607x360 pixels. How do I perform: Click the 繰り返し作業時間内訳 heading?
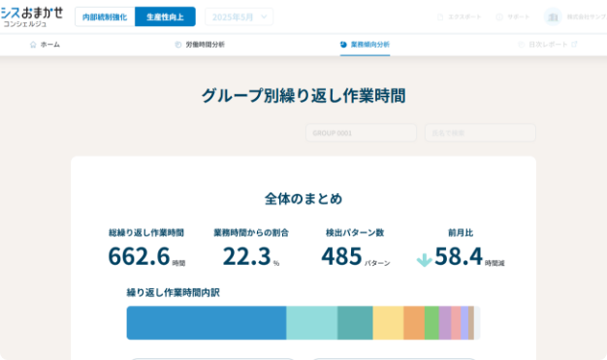pos(173,293)
